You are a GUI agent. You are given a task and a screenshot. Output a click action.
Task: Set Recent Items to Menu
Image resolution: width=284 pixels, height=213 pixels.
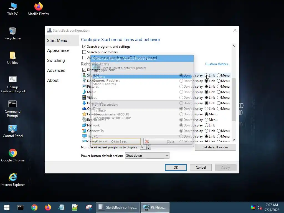pyautogui.click(x=206, y=120)
